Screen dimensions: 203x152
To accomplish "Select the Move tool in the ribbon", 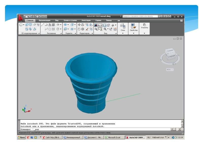I will click(x=79, y=25).
